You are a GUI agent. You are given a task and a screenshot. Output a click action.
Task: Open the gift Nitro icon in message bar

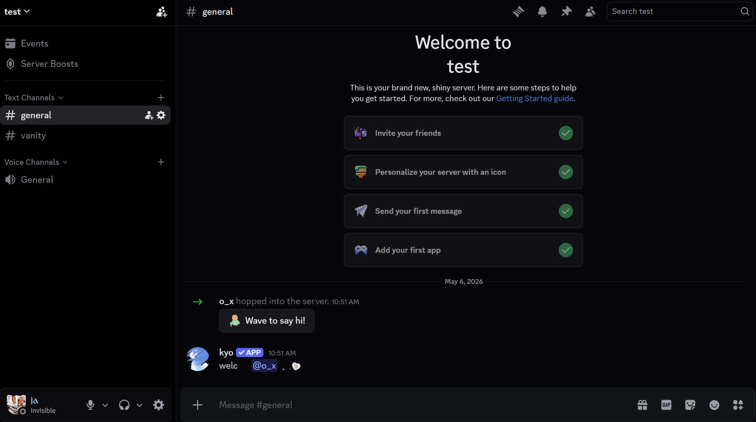[x=642, y=405]
